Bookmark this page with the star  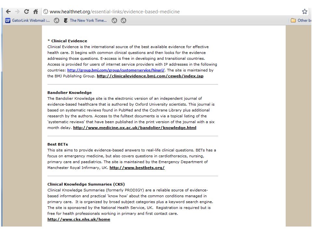[305, 12]
